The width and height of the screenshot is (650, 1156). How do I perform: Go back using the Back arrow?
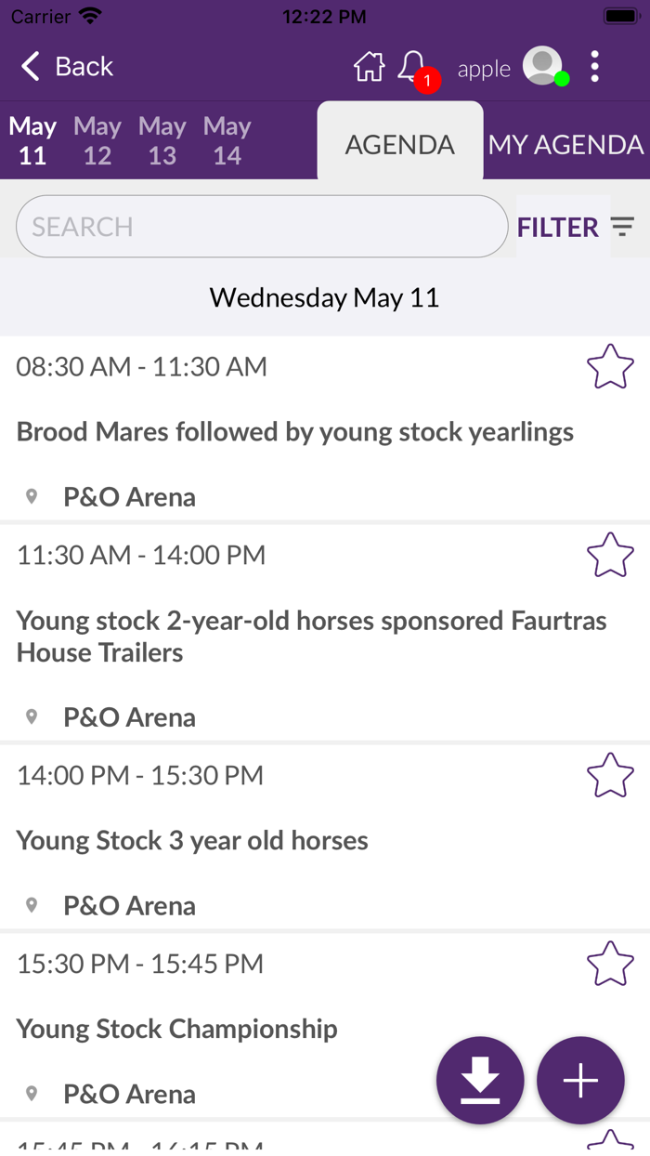tap(66, 67)
